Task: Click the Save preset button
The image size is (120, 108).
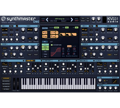Action: (x=83, y=18)
